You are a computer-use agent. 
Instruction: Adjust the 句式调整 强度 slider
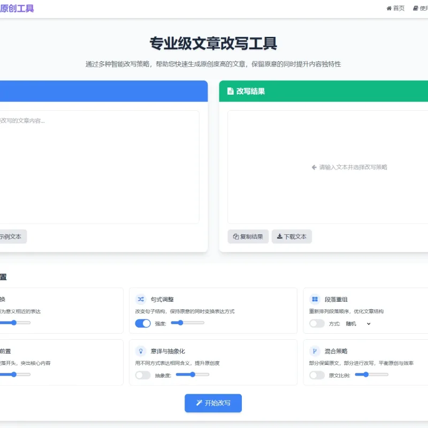(188, 323)
